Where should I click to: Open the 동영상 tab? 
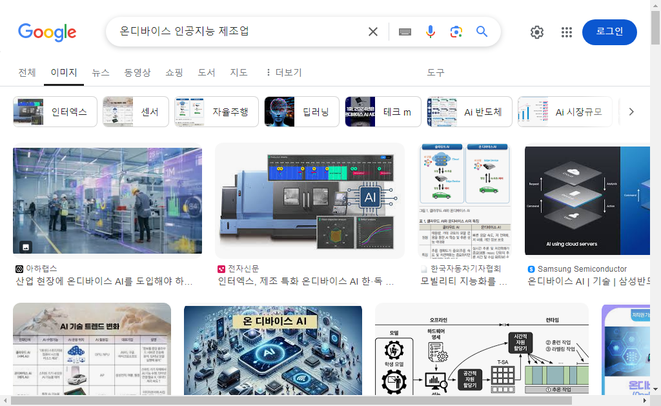(x=137, y=72)
